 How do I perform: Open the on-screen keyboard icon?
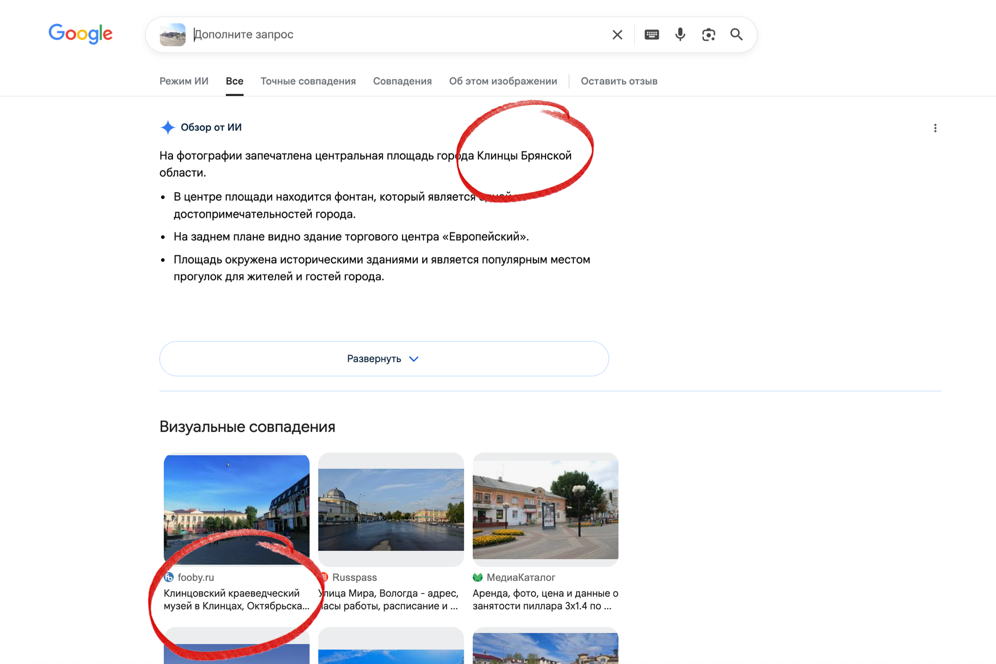coord(651,35)
